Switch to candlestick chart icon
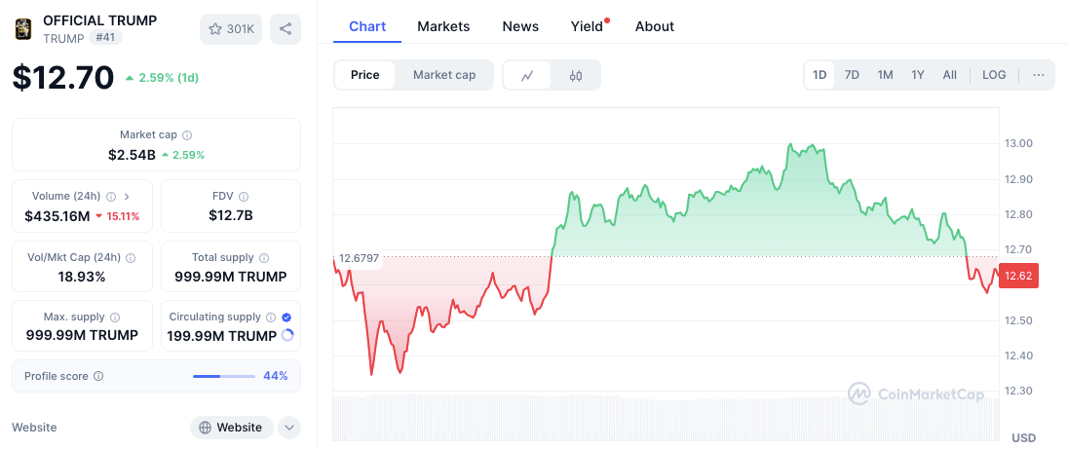 pyautogui.click(x=576, y=75)
